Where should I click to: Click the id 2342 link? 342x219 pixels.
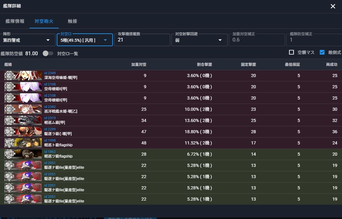(x=50, y=107)
